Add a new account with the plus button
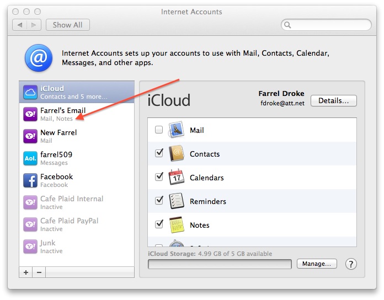Image resolution: width=384 pixels, height=300 pixels. click(26, 272)
